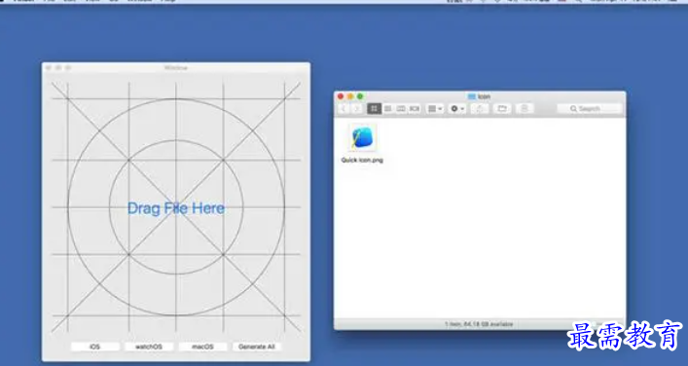Go forward in the Finder window

(x=356, y=108)
